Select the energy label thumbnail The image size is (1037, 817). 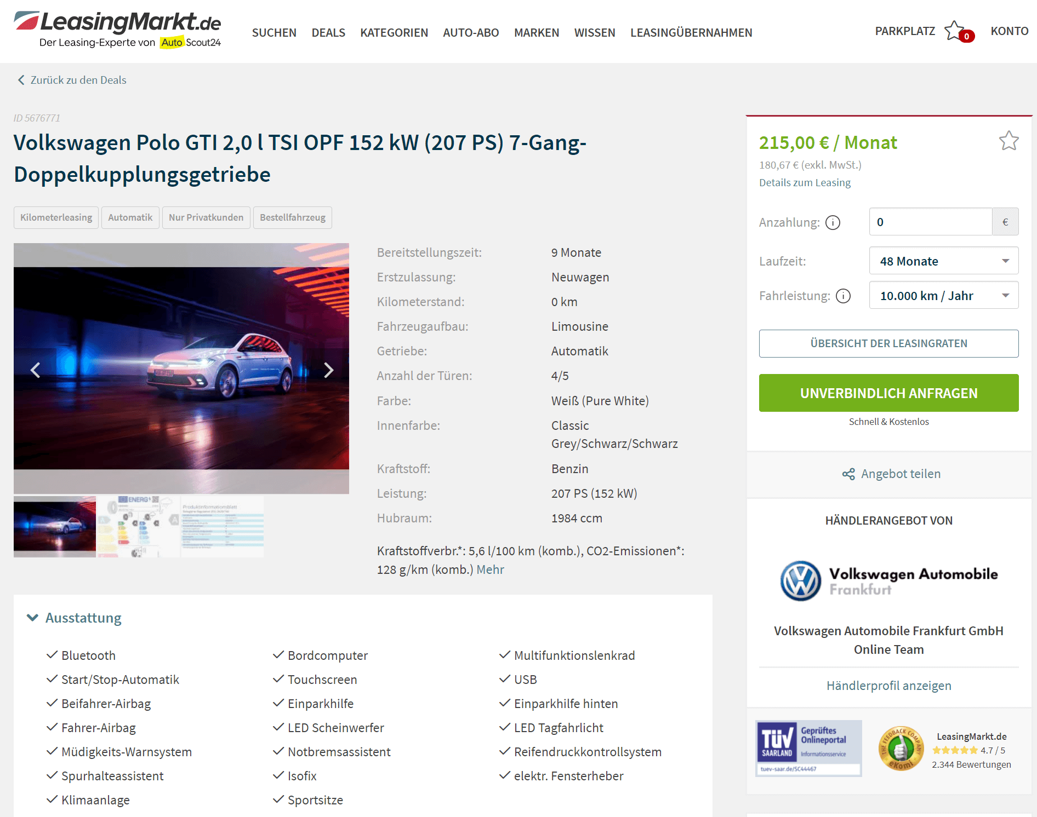139,526
